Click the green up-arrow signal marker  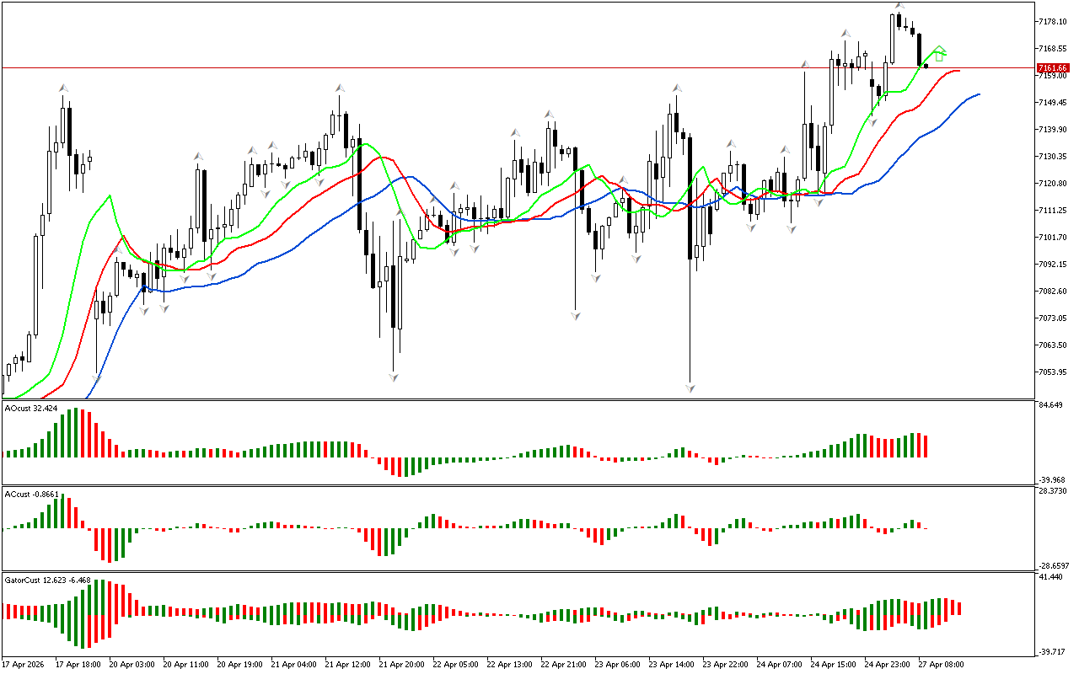click(939, 54)
